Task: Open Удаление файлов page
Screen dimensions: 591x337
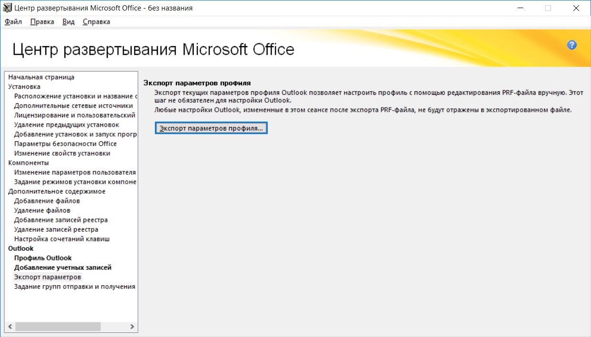Action: 42,210
